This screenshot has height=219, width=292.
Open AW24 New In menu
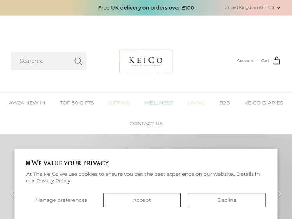[x=27, y=103]
